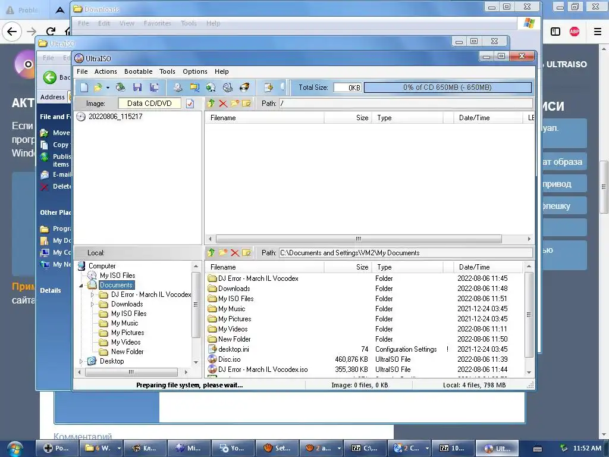This screenshot has width=609, height=457.
Task: Click New Folder icon in the image pane toolbar
Action: click(234, 104)
